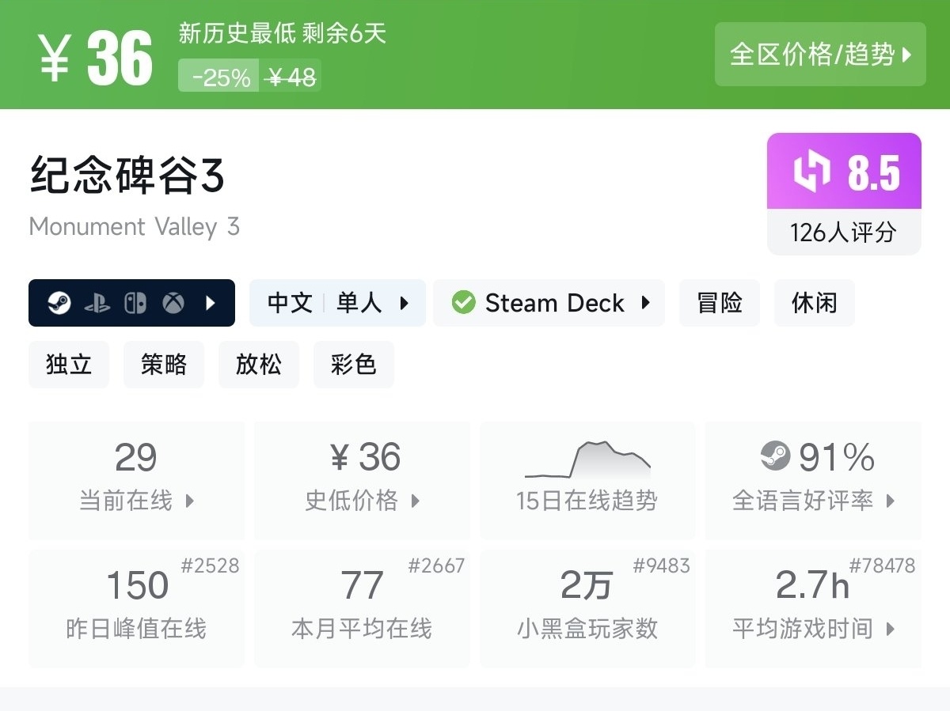
Task: Click the Steam logo beside 91%
Action: [775, 456]
